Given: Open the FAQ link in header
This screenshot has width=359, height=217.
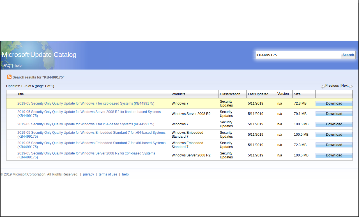Looking at the screenshot, I should pyautogui.click(x=7, y=66).
